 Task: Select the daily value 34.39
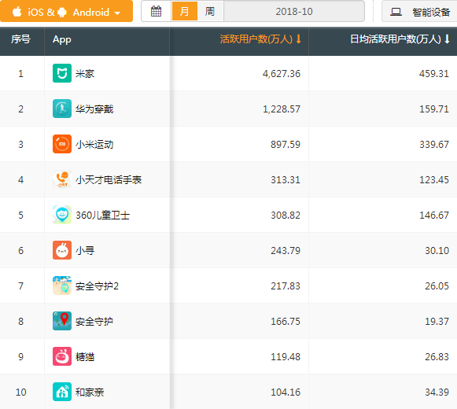coord(437,392)
